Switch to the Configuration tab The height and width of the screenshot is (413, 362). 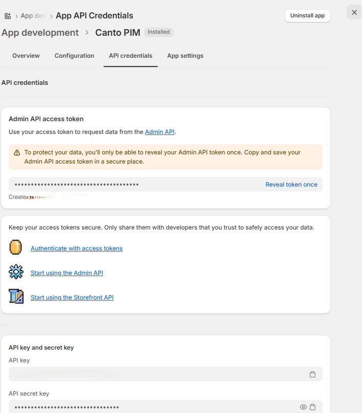pos(74,56)
